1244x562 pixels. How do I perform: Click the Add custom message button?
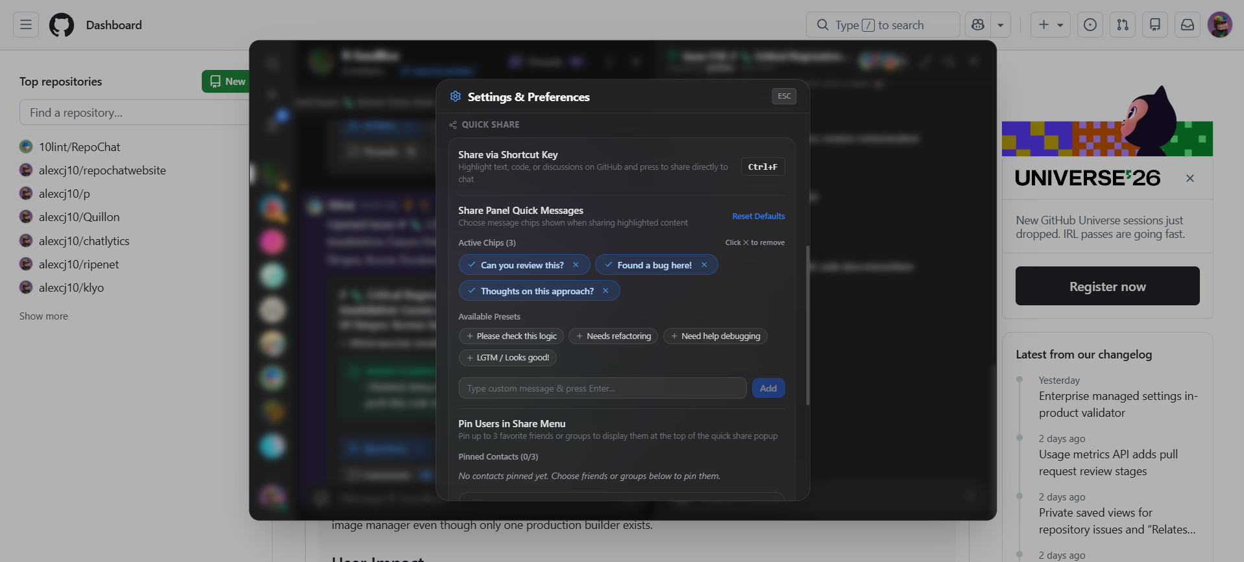click(768, 388)
